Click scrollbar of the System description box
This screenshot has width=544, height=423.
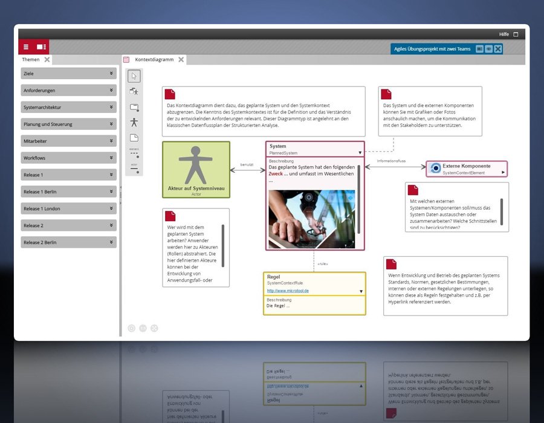358,199
